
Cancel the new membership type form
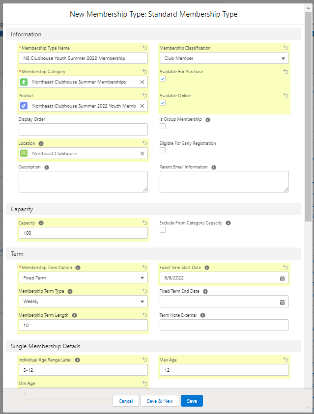tap(125, 401)
